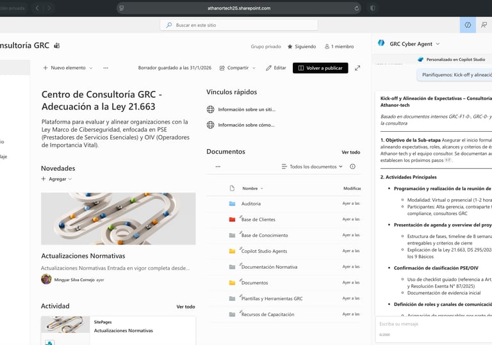The image size is (492, 345).
Task: Click Agregar under Novedades
Action: point(56,179)
